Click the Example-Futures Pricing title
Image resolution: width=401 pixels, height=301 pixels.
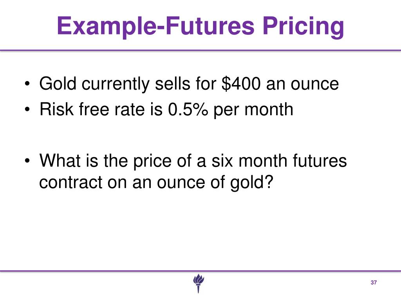pyautogui.click(x=200, y=26)
